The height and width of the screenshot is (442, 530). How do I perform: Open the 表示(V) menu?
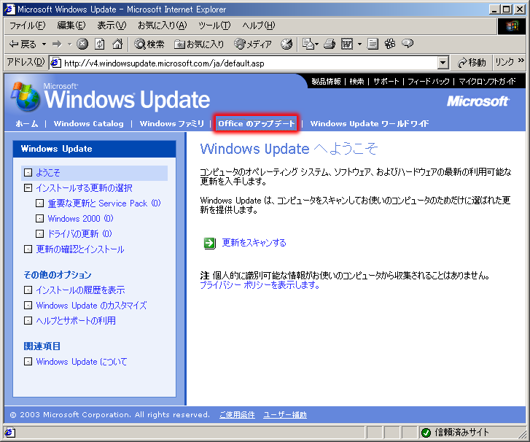click(x=112, y=26)
